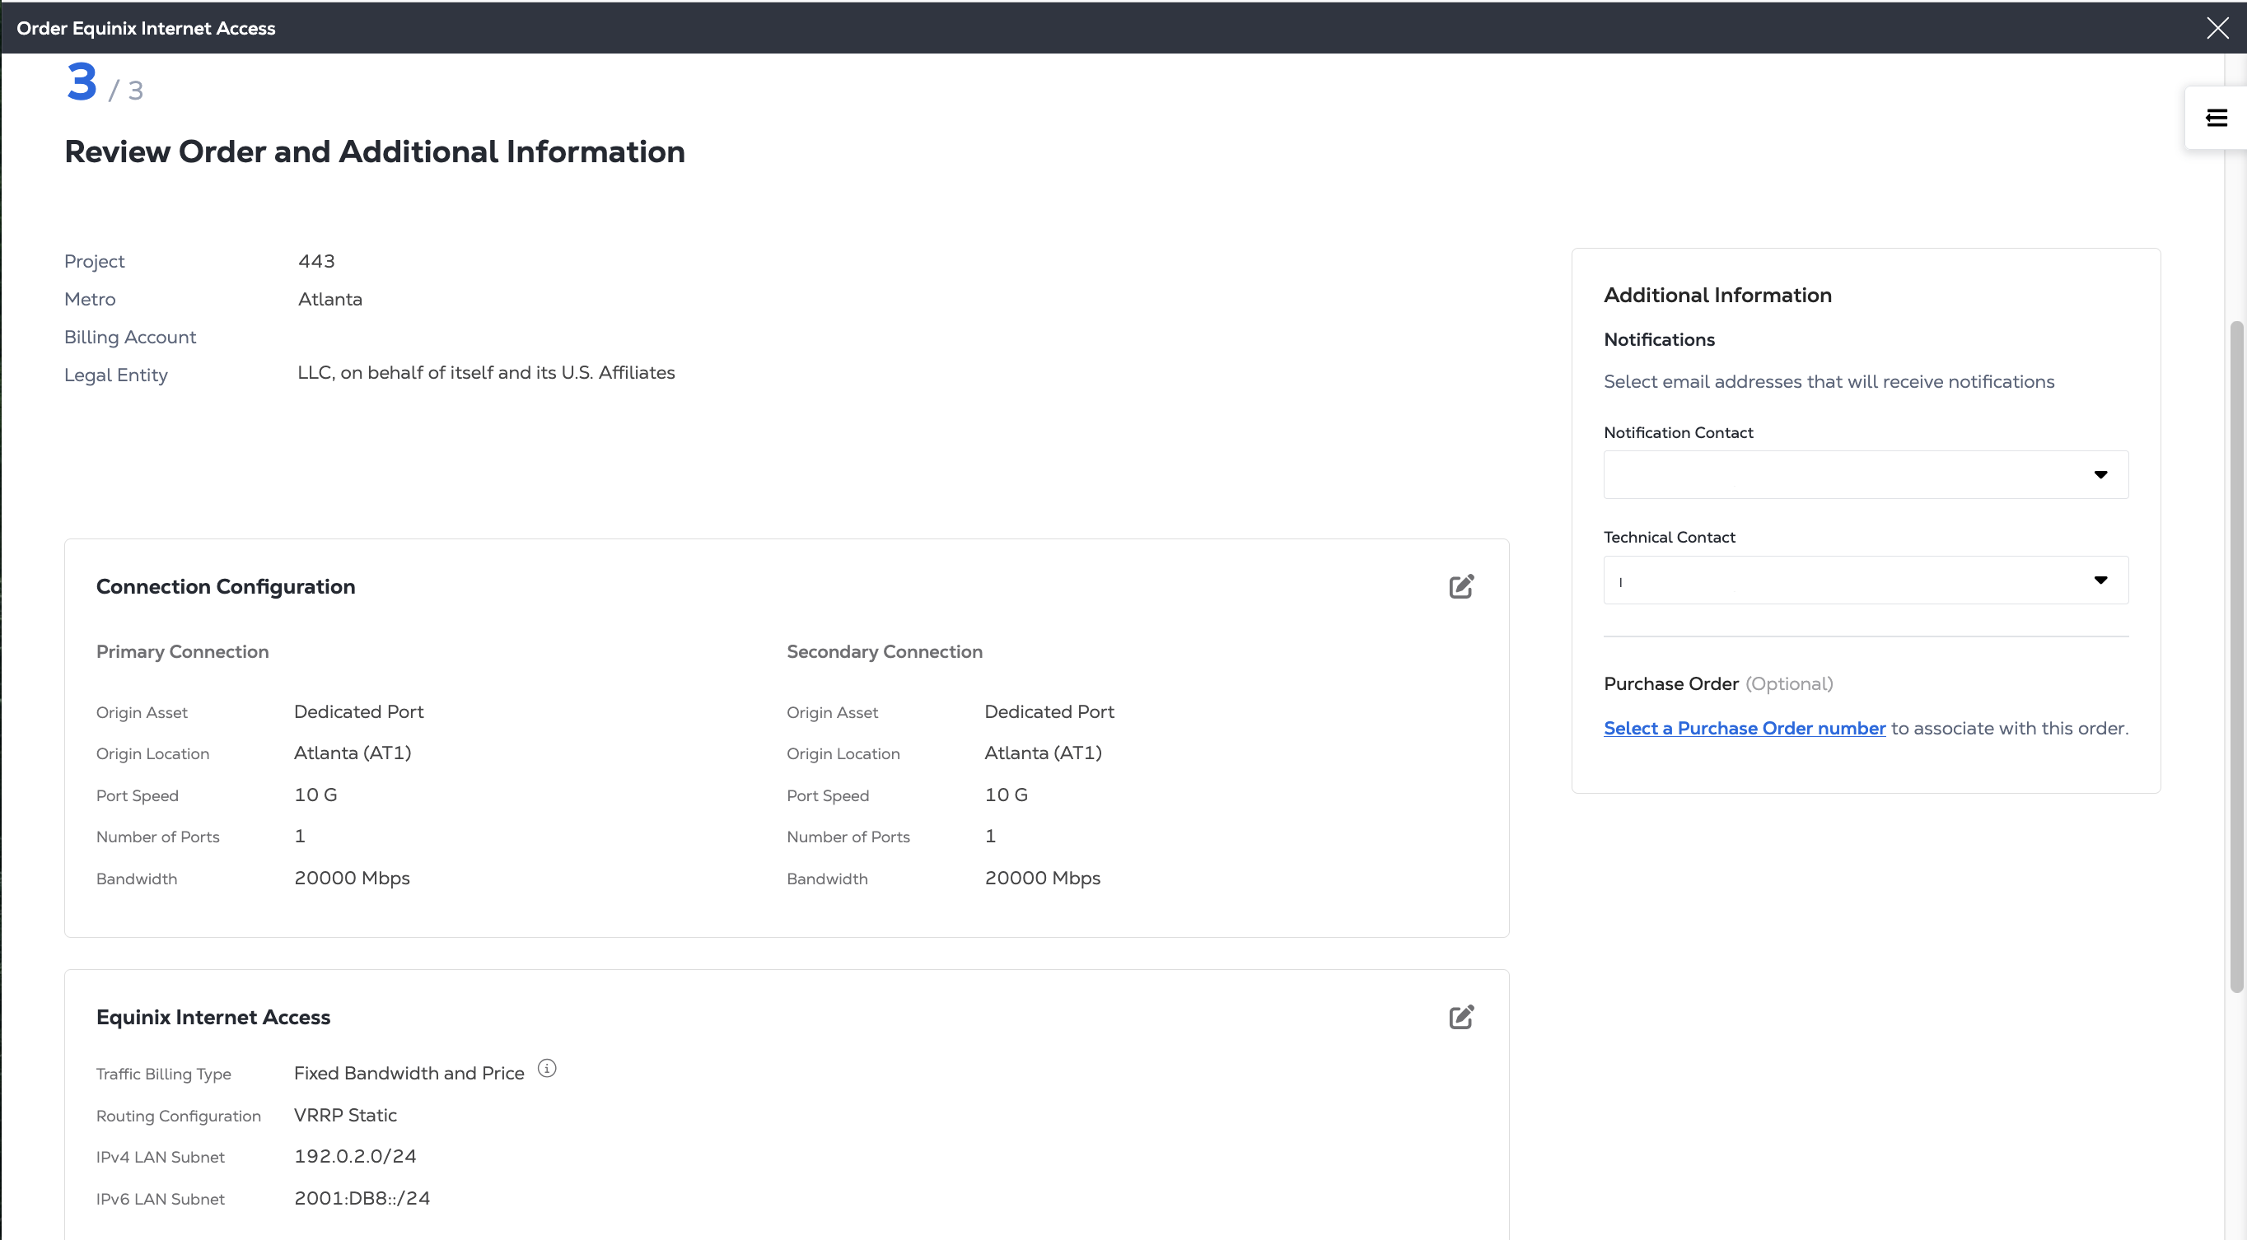2247x1240 pixels.
Task: Open the Notification Contact dropdown
Action: coord(1865,474)
